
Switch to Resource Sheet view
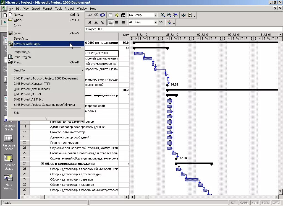(9, 143)
